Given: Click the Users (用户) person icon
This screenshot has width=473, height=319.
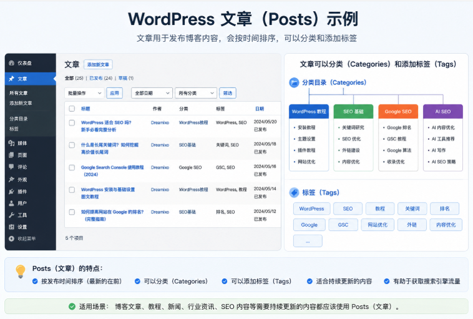Looking at the screenshot, I should 11,203.
